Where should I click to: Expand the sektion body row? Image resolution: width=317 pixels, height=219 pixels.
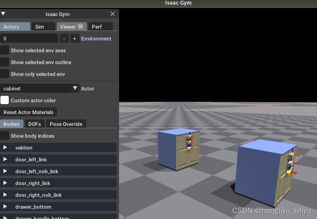pyautogui.click(x=58, y=148)
